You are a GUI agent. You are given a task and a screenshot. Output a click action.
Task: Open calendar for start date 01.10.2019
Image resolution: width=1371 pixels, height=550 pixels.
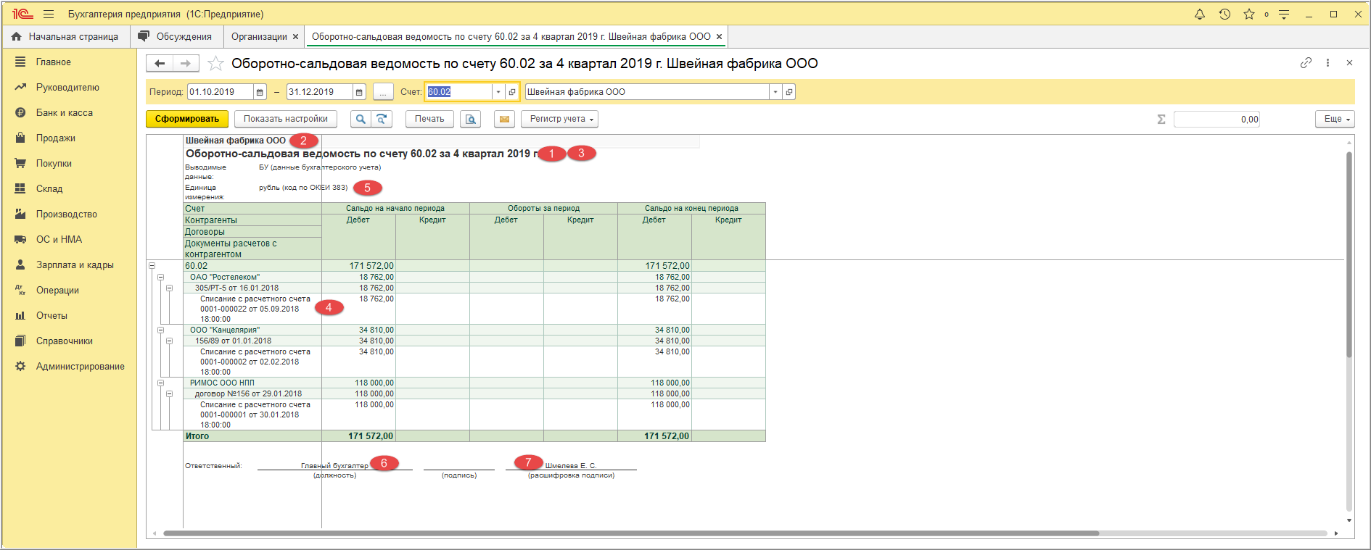(x=260, y=92)
